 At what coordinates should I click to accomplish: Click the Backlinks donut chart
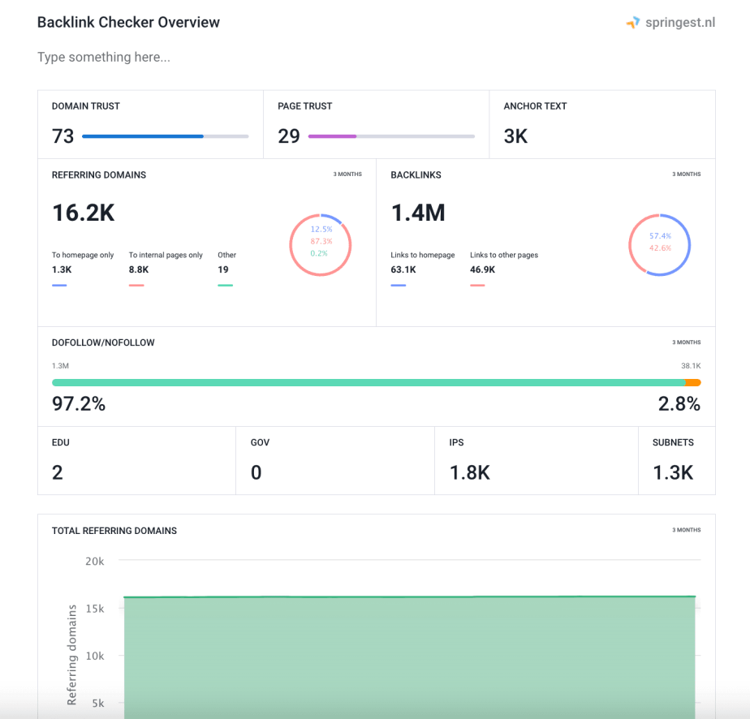(659, 244)
